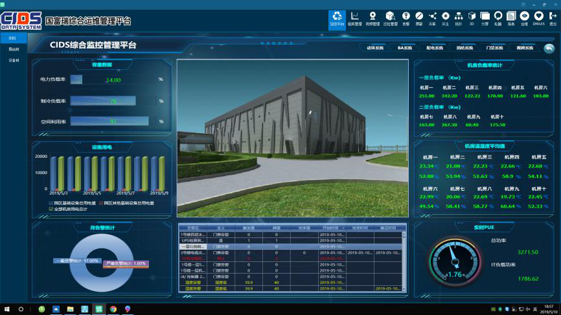The image size is (561, 315).
Task: Select the 实时 sidebar tab
Action: coord(13,38)
